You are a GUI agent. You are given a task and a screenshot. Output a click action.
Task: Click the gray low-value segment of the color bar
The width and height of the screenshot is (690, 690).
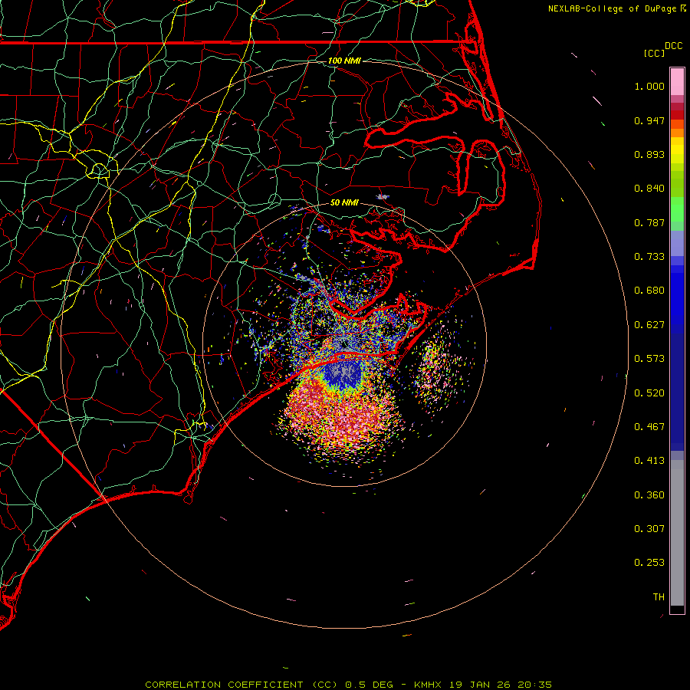[677, 533]
